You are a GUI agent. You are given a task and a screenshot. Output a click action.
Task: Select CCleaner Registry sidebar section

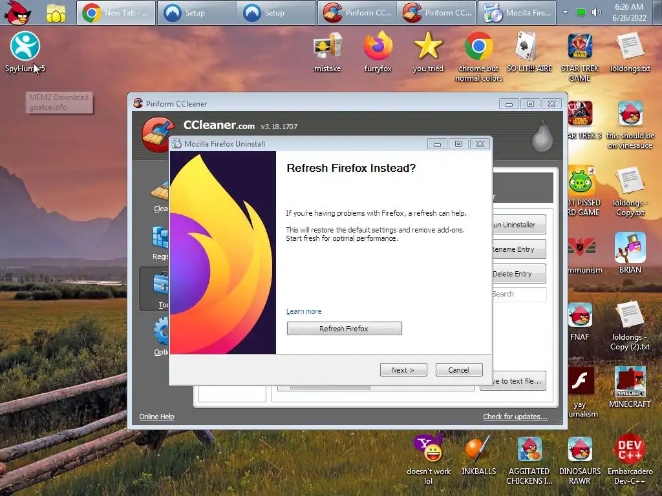[x=160, y=243]
